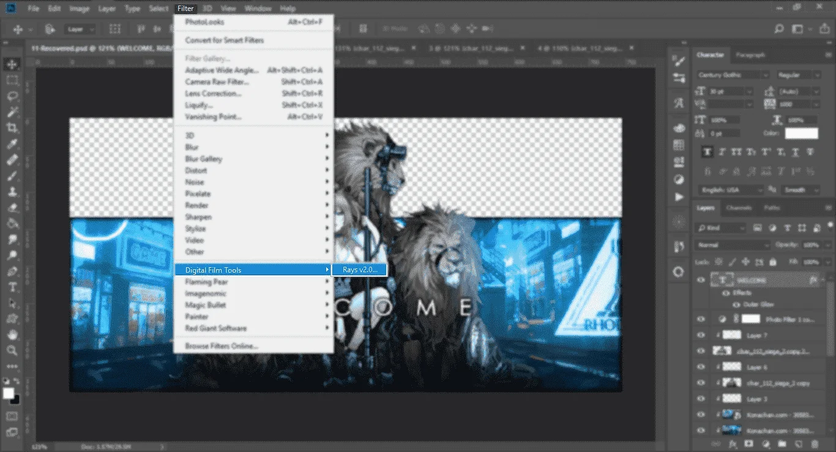836x452 pixels.
Task: Select the Clone Stamp tool
Action: pyautogui.click(x=12, y=192)
